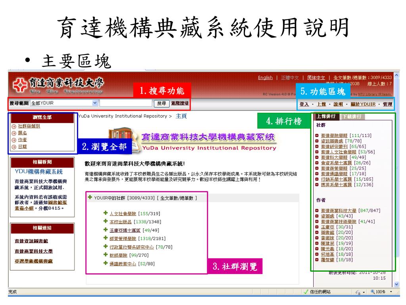Switch language to 简体中文

coord(316,77)
